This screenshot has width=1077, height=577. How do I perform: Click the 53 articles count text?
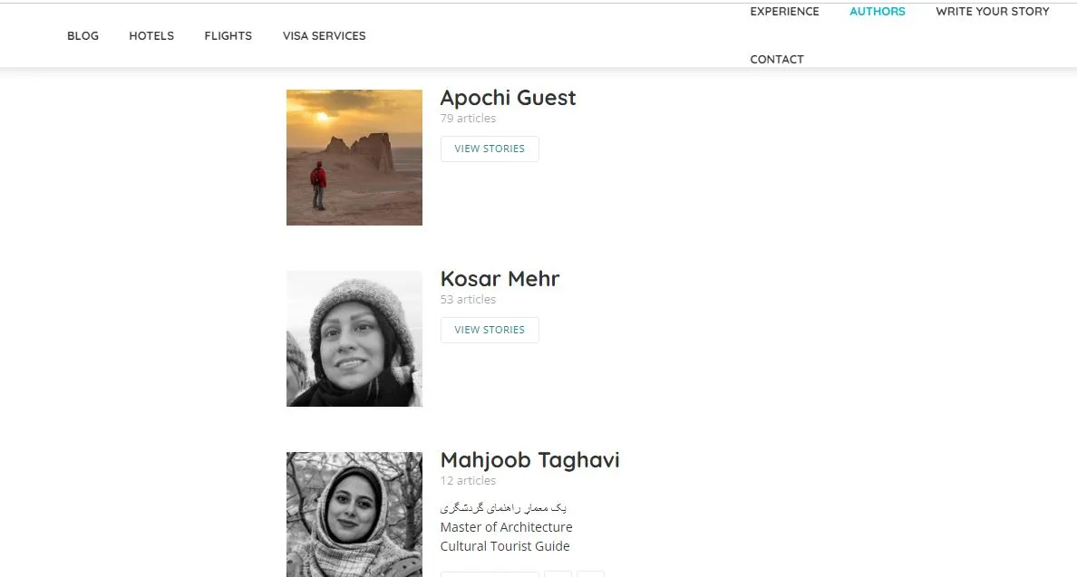click(x=468, y=300)
